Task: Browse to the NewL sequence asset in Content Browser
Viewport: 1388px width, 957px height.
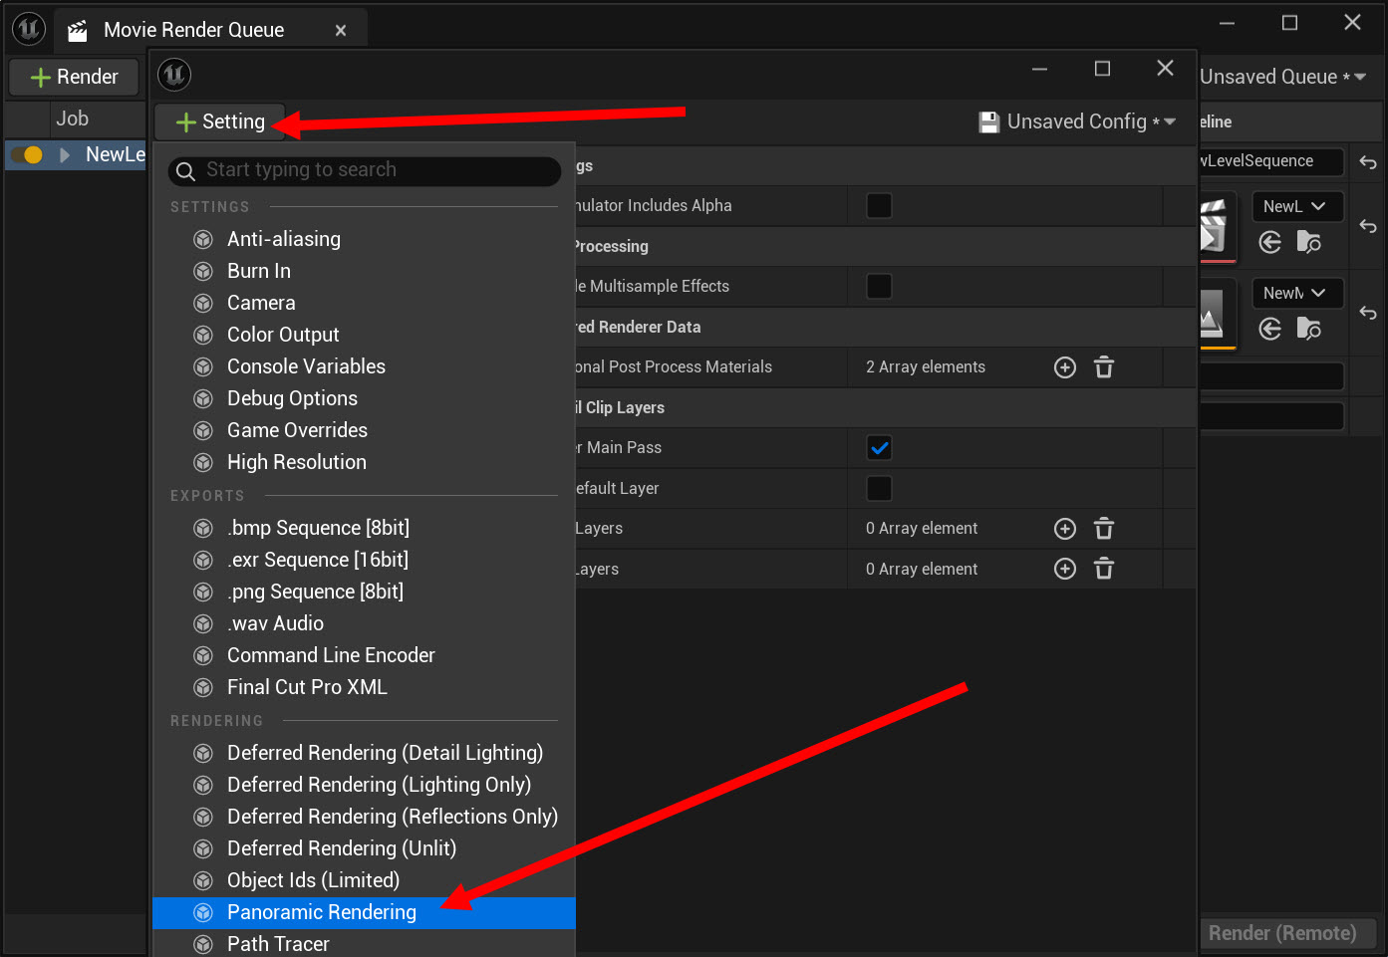Action: 1308,242
